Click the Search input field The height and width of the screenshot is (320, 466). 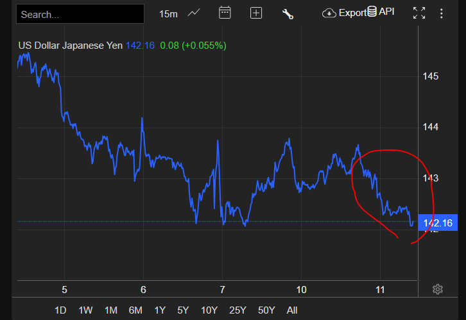[80, 13]
